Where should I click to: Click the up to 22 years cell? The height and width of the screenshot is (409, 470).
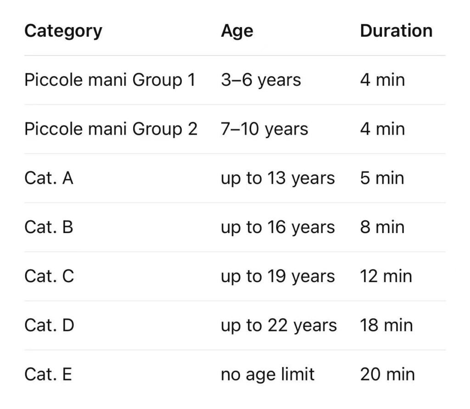pyautogui.click(x=279, y=326)
